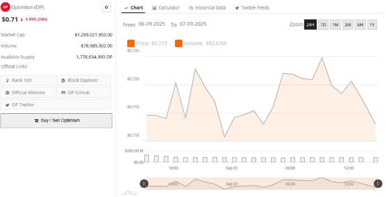Open the Chart tab
The width and height of the screenshot is (386, 197).
coord(134,7)
